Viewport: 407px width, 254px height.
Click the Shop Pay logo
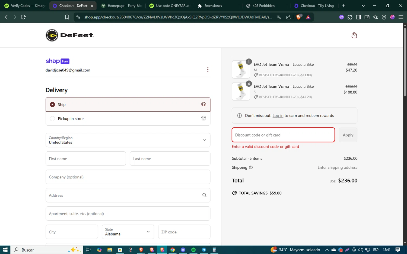click(x=58, y=61)
